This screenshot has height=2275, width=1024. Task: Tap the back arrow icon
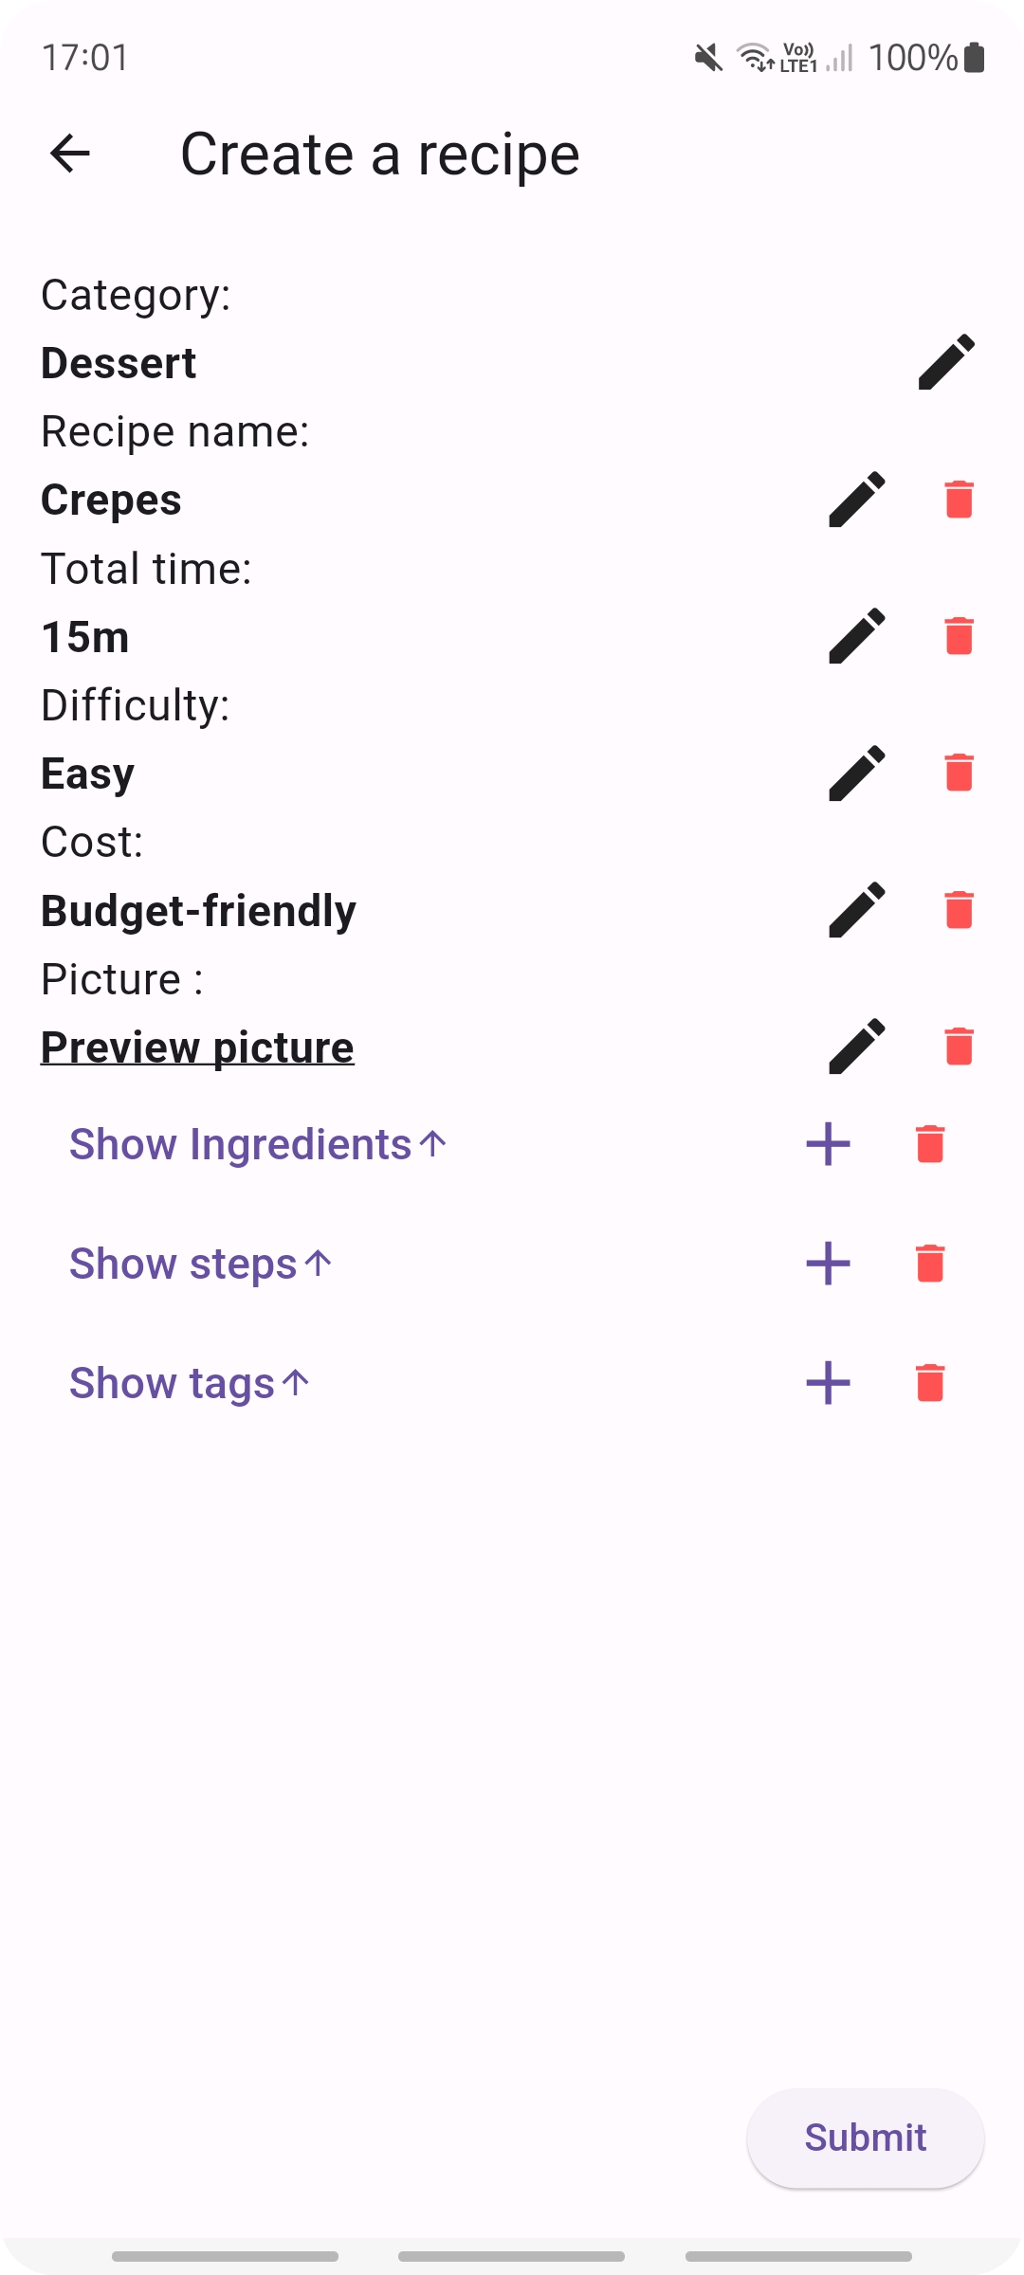[70, 154]
